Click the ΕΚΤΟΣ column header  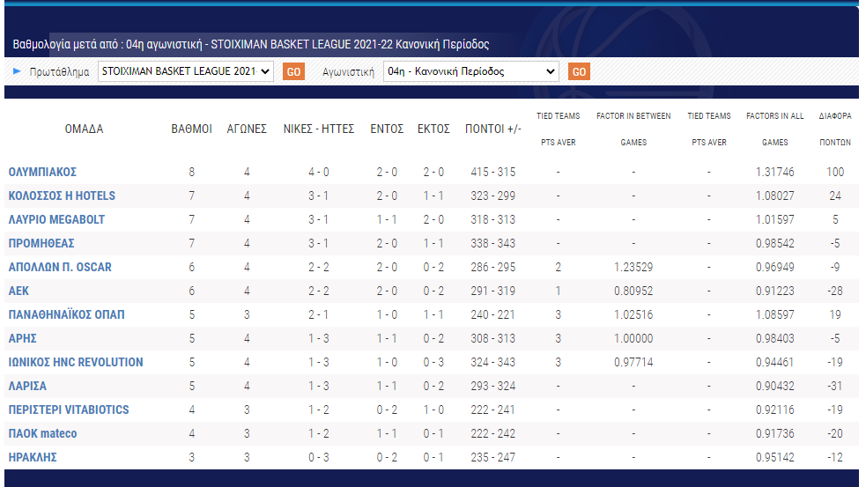[433, 129]
